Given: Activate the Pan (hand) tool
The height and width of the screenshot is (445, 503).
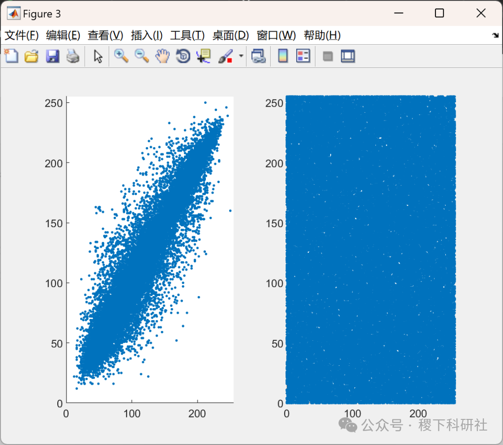Looking at the screenshot, I should click(x=162, y=56).
